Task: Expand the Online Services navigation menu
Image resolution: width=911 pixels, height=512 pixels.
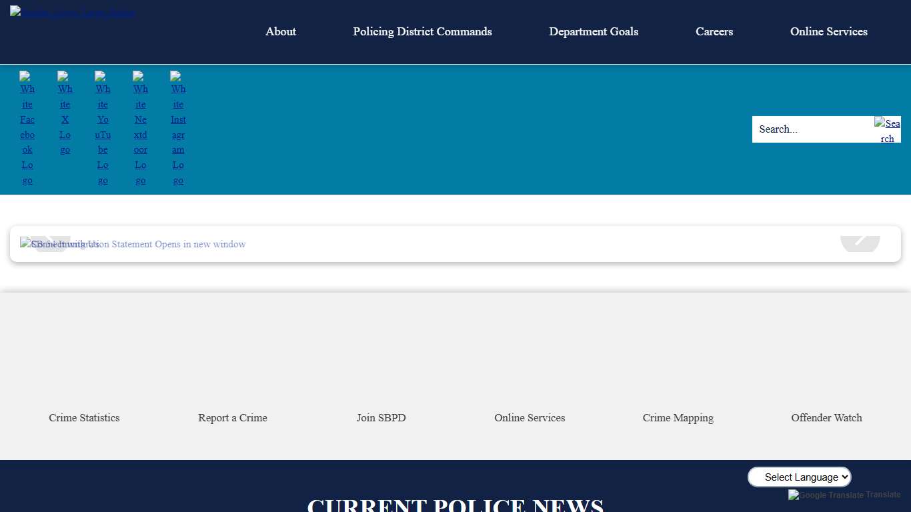Action: (x=828, y=31)
